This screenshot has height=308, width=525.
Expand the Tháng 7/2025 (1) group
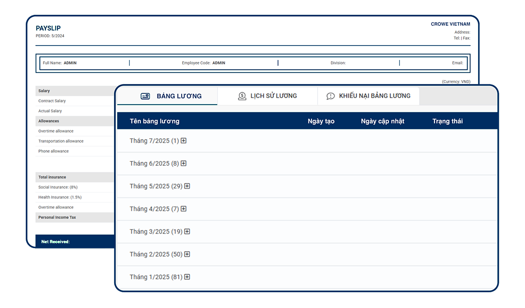tap(184, 141)
